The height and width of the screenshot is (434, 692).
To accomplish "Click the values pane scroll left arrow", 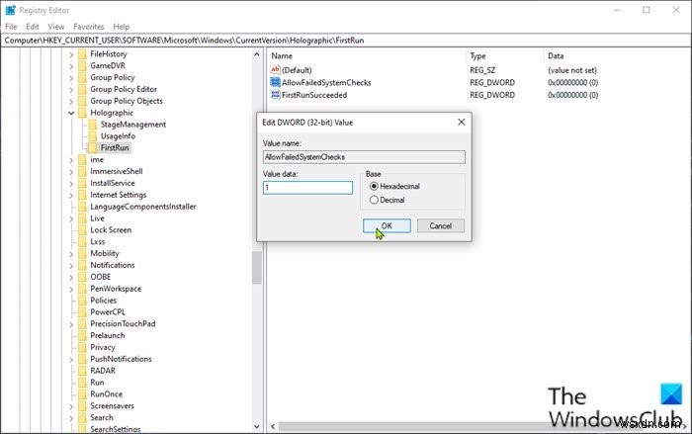I will pos(273,426).
